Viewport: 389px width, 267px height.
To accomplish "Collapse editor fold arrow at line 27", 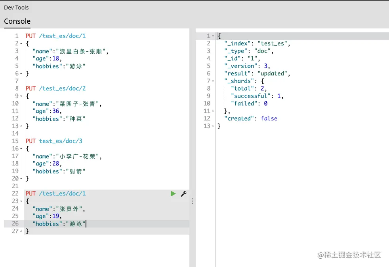I will 21,231.
